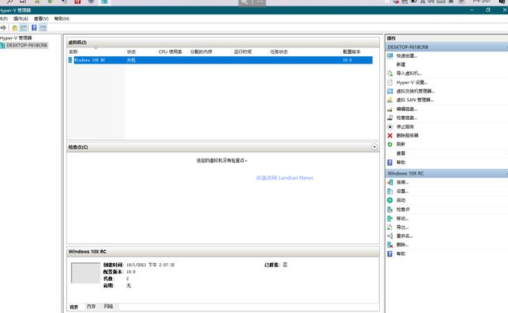The height and width of the screenshot is (313, 508).
Task: Click the magnifier zoom icon at top center
Action: 245,2
